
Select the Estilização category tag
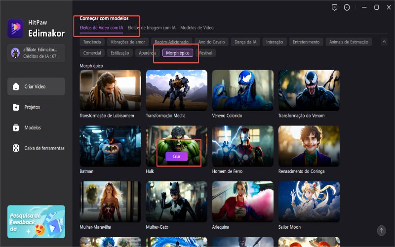pyautogui.click(x=119, y=53)
